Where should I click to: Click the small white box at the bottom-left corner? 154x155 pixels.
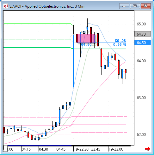5,149
